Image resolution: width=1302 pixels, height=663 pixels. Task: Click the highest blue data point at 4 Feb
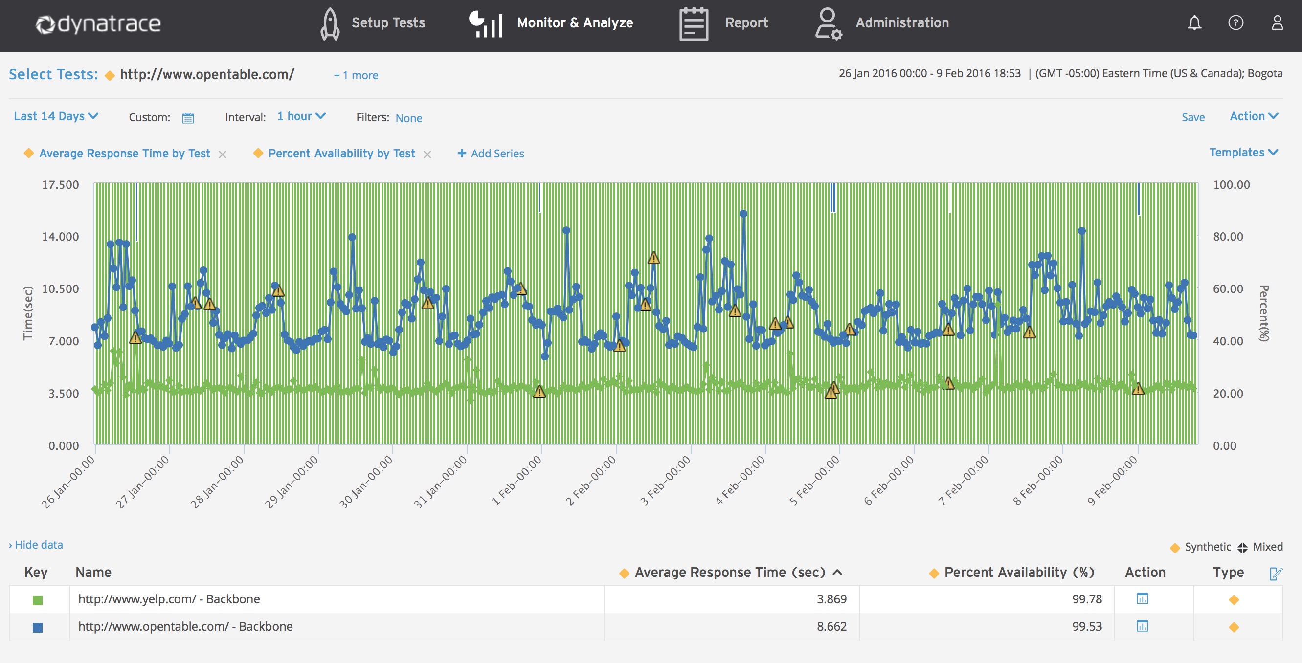click(743, 214)
